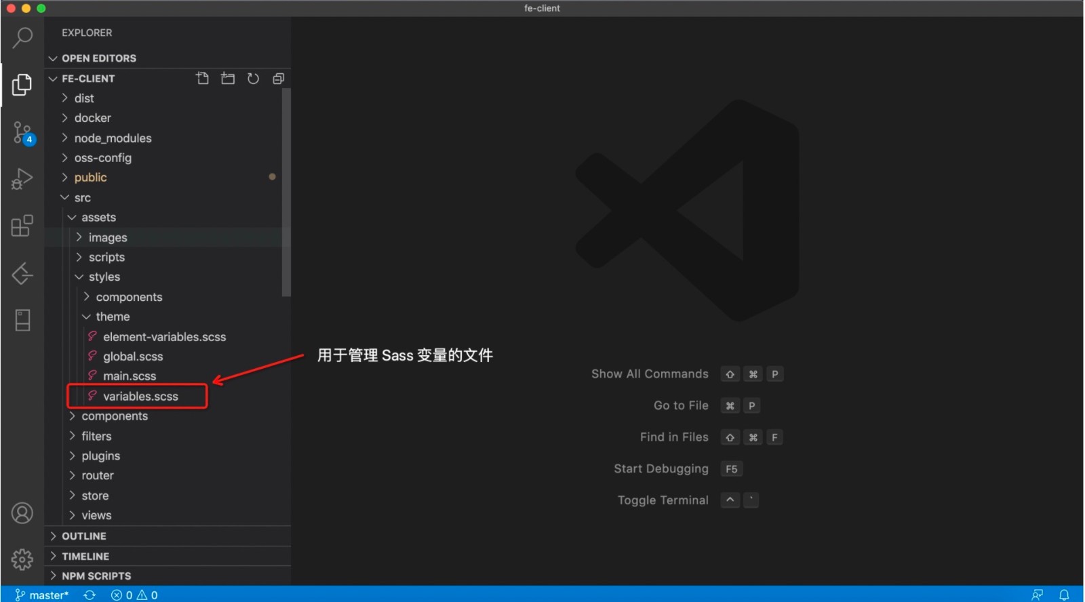
Task: Refresh the Explorer tree
Action: (x=253, y=79)
